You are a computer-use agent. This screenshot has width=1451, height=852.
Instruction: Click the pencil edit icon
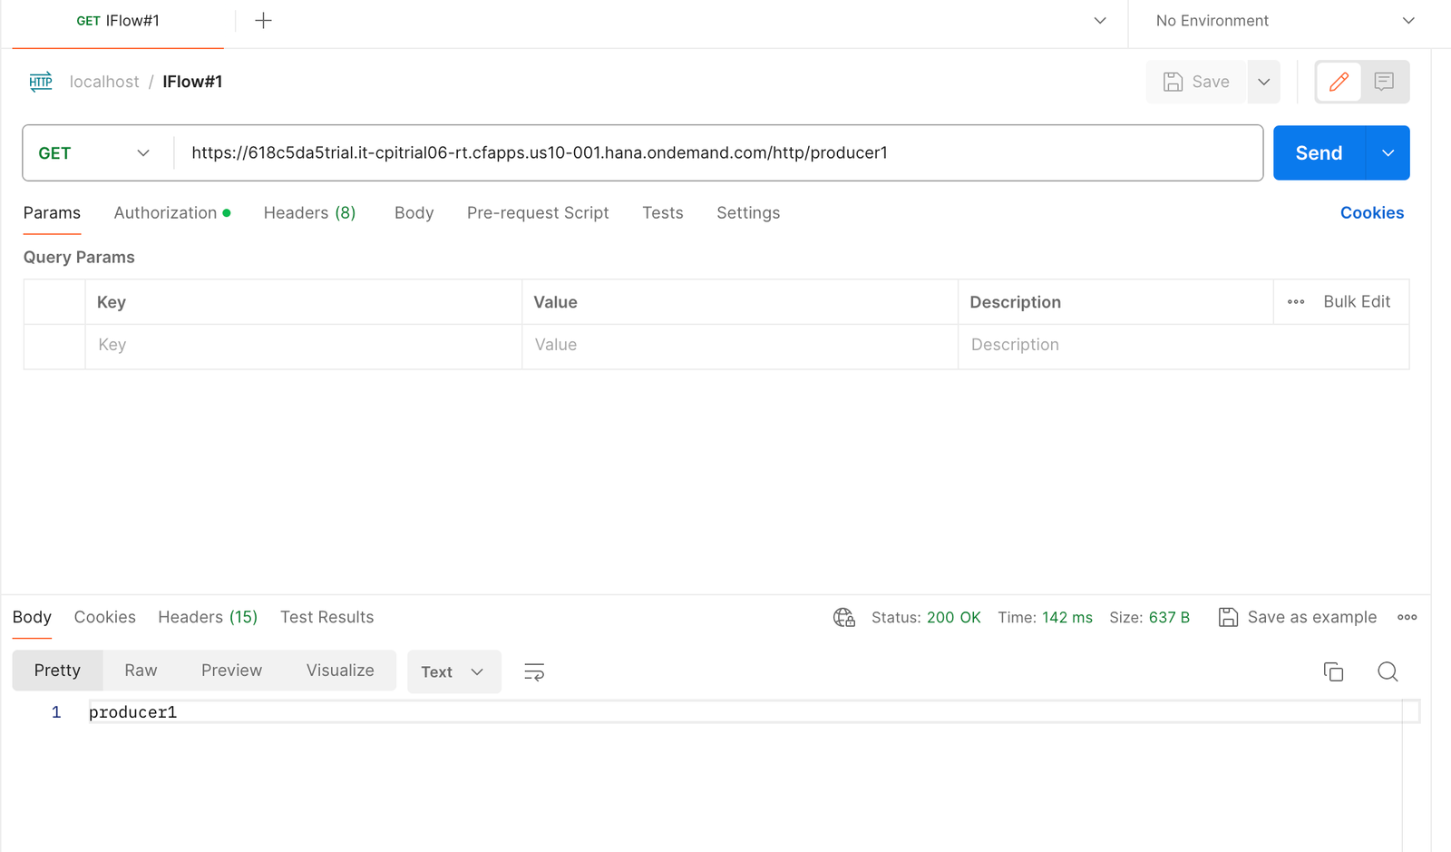click(1339, 82)
